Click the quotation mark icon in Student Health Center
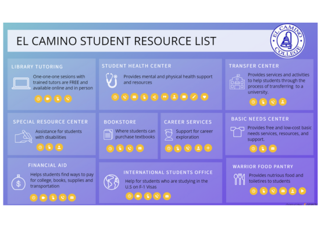This screenshot has height=228, width=321. point(165,97)
